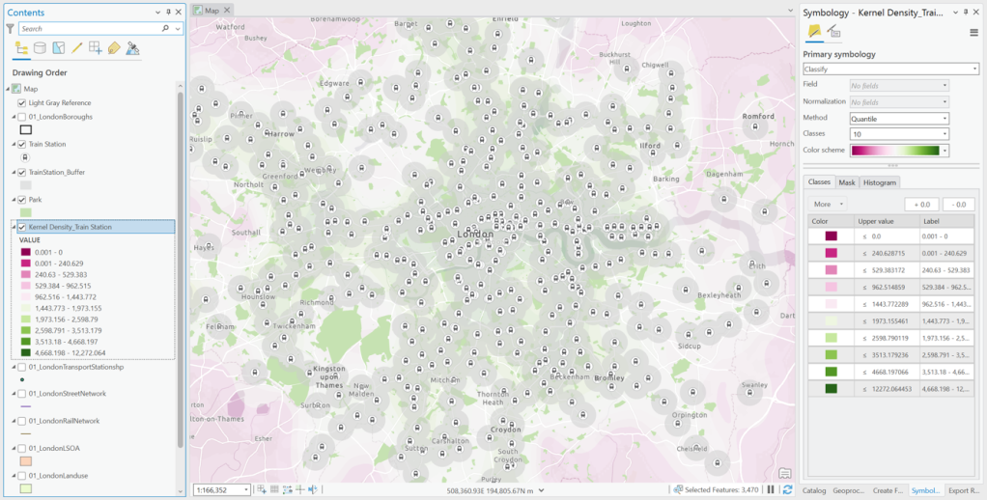987x500 pixels.
Task: Click the filter funnel icon in Contents
Action: click(11, 29)
